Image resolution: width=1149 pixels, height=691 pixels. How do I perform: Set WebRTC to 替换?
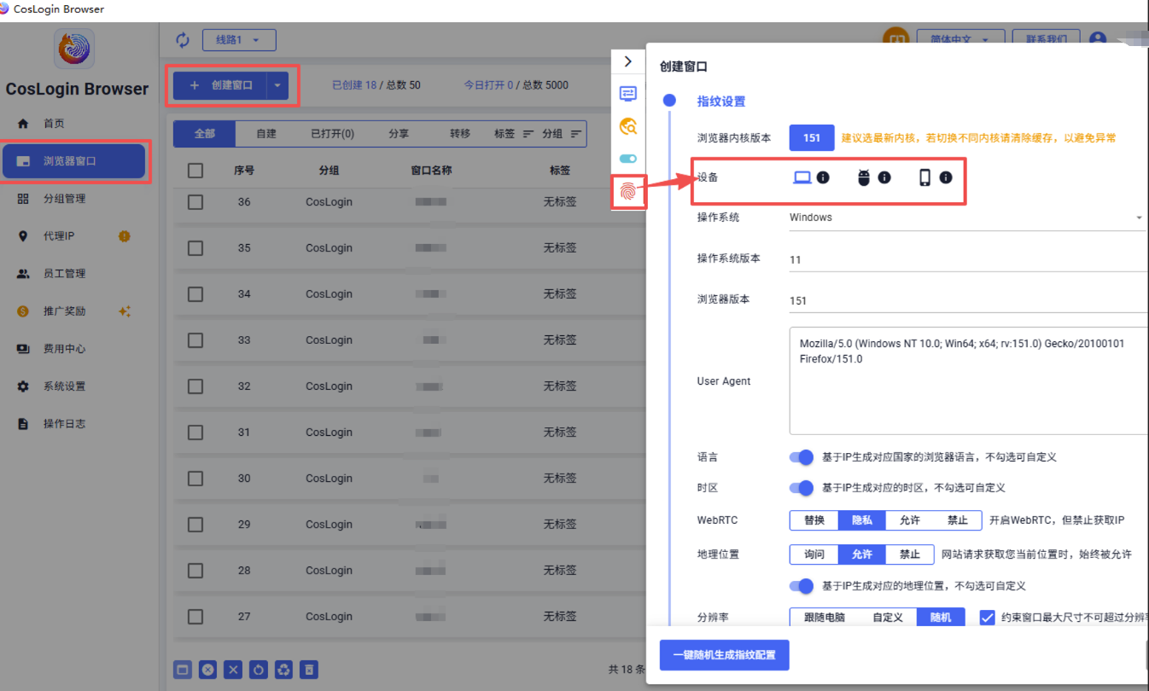[x=814, y=520]
